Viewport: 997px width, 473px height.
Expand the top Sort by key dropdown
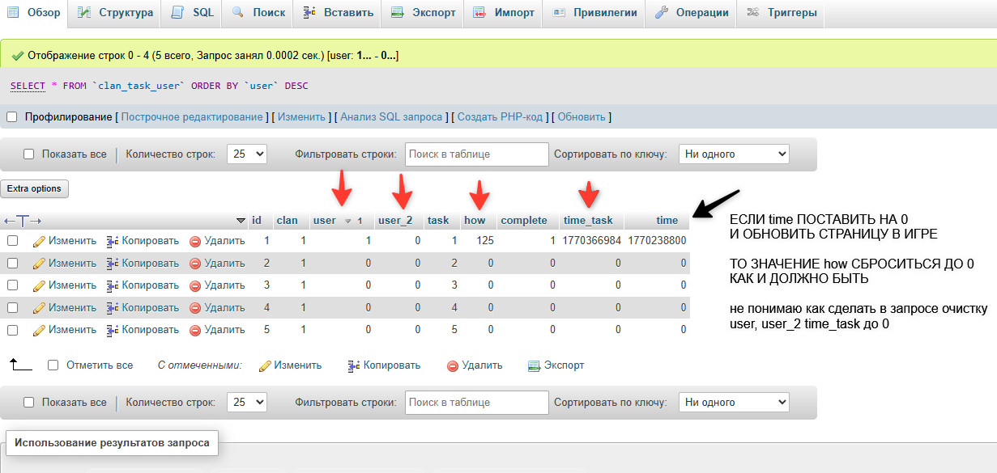733,154
